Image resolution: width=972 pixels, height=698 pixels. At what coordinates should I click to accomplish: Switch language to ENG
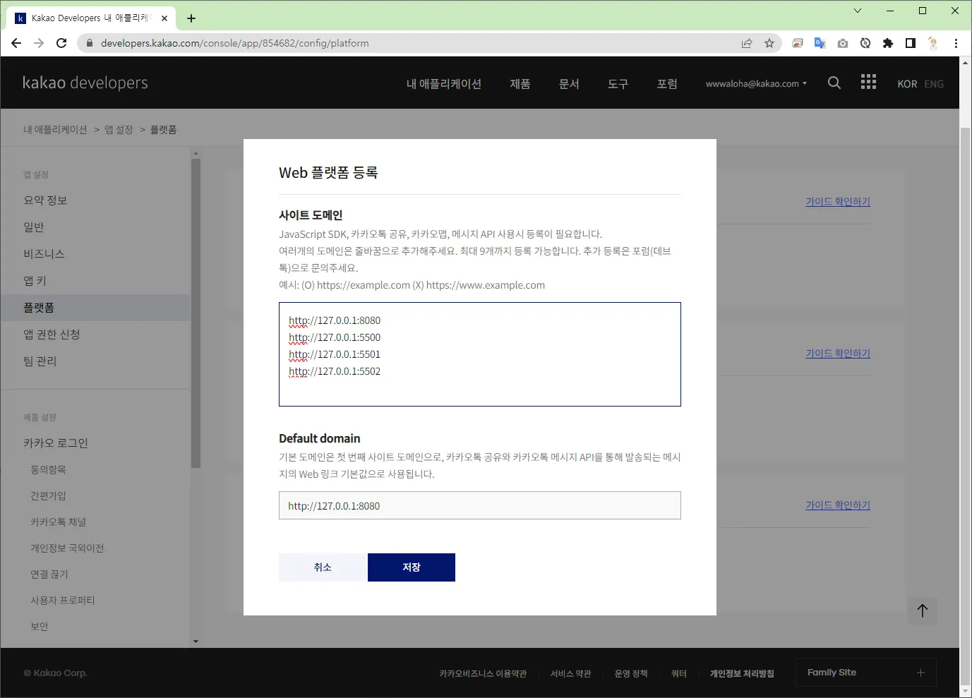[x=934, y=84]
